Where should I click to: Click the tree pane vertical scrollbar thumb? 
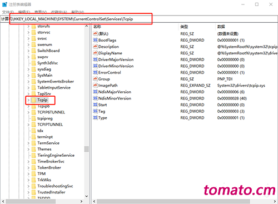(x=87, y=149)
